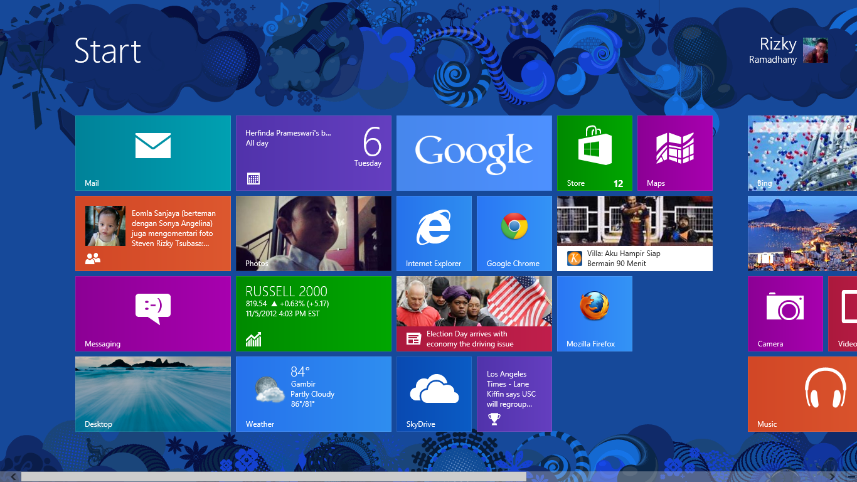Click the Sports trophy icon
Viewport: 857px width, 482px height.
coord(494,419)
